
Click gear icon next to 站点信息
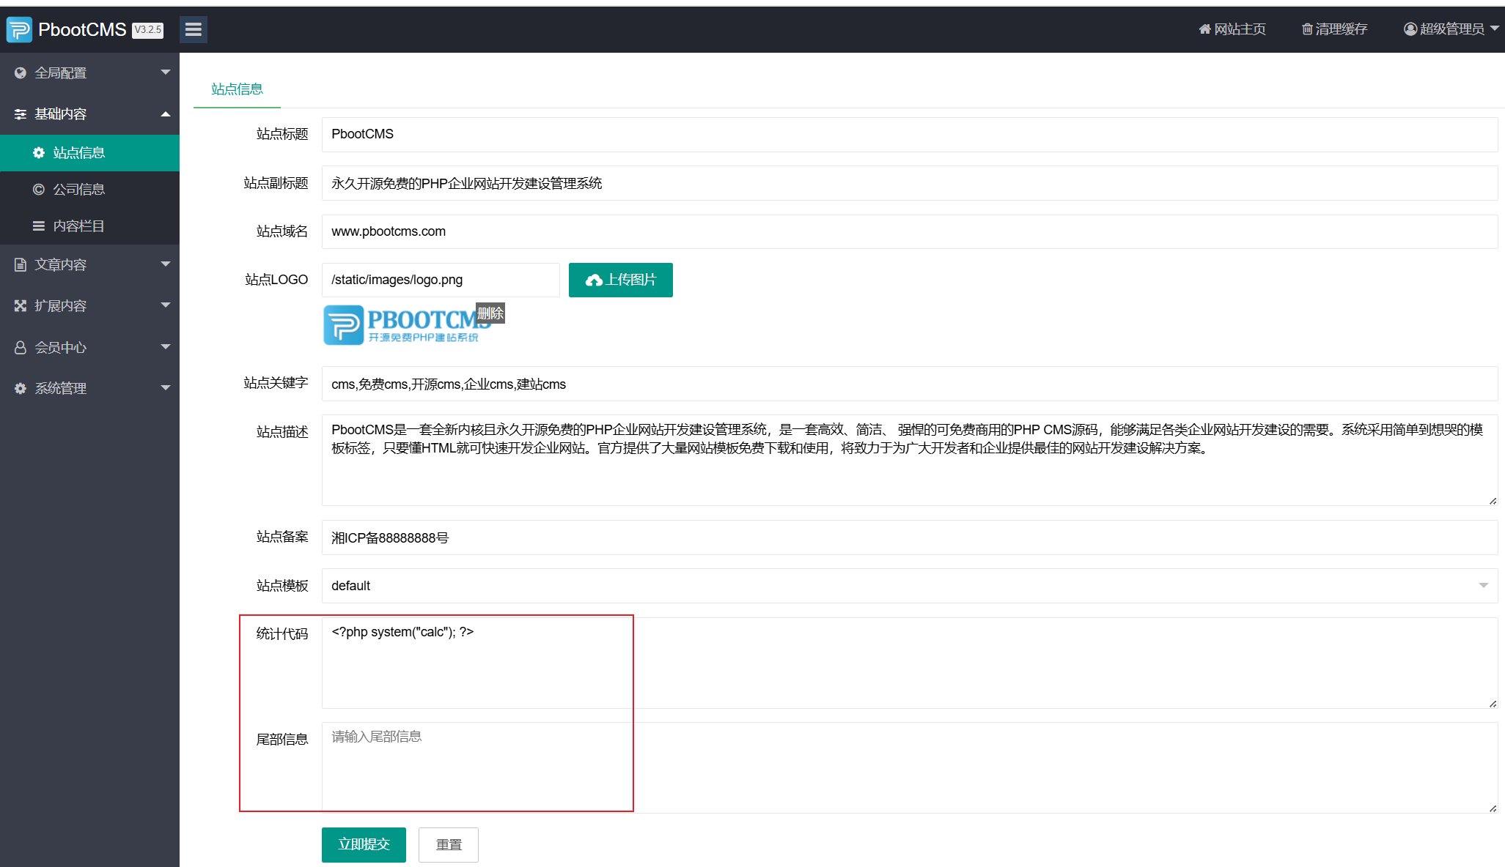tap(39, 153)
